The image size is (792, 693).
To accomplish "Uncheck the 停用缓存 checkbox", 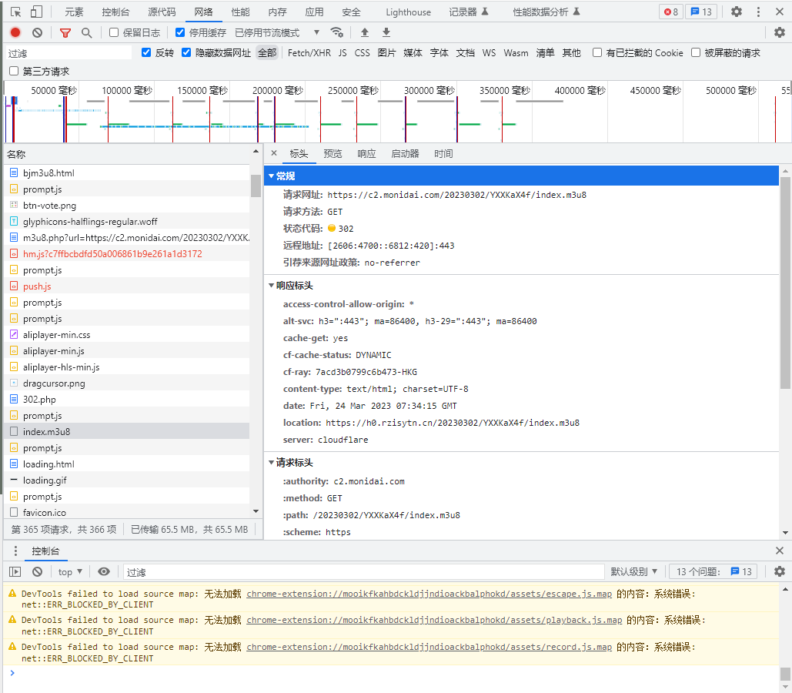I will click(180, 32).
